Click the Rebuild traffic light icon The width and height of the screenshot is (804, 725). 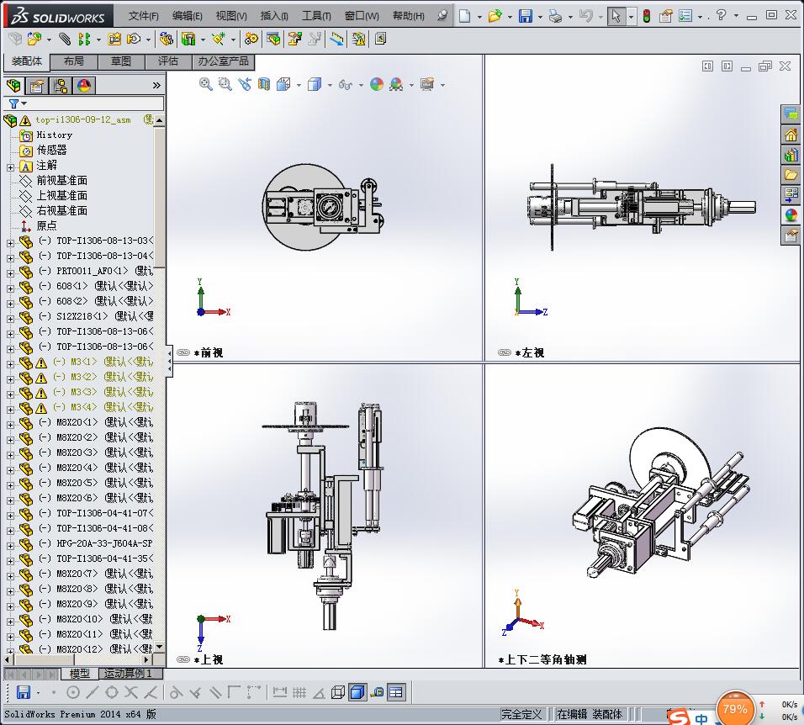(x=646, y=16)
